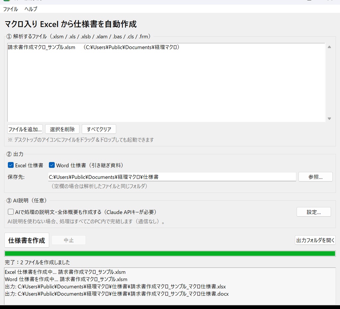340x309 pixels.
Task: Click the 参照... browse button
Action: click(315, 177)
